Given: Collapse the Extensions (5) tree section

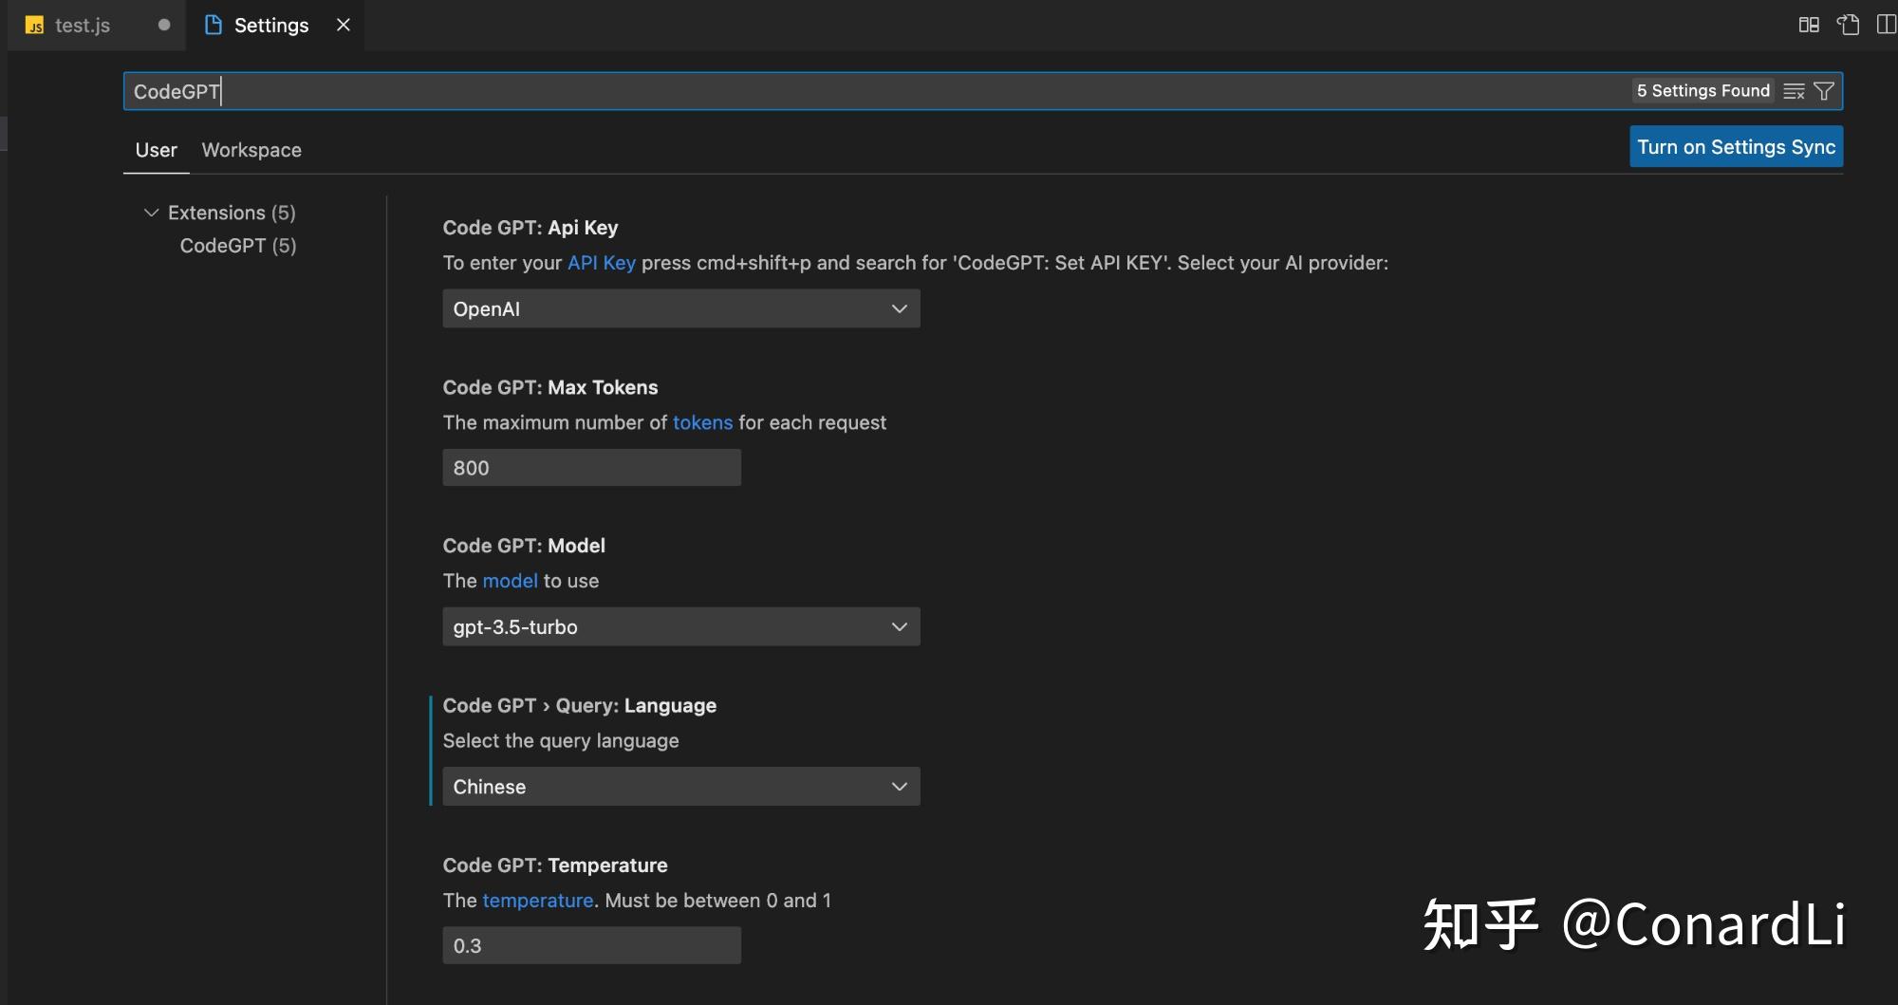Looking at the screenshot, I should pyautogui.click(x=151, y=213).
